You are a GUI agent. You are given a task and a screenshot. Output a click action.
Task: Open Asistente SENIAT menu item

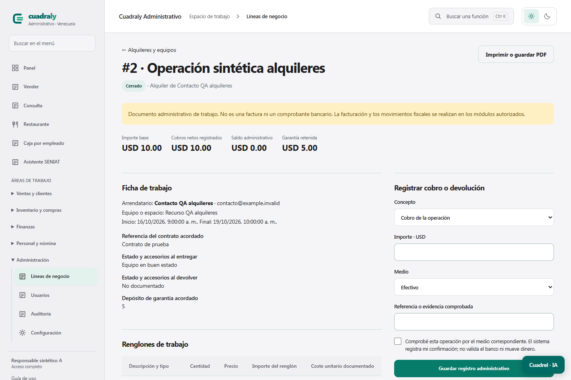tap(52, 162)
